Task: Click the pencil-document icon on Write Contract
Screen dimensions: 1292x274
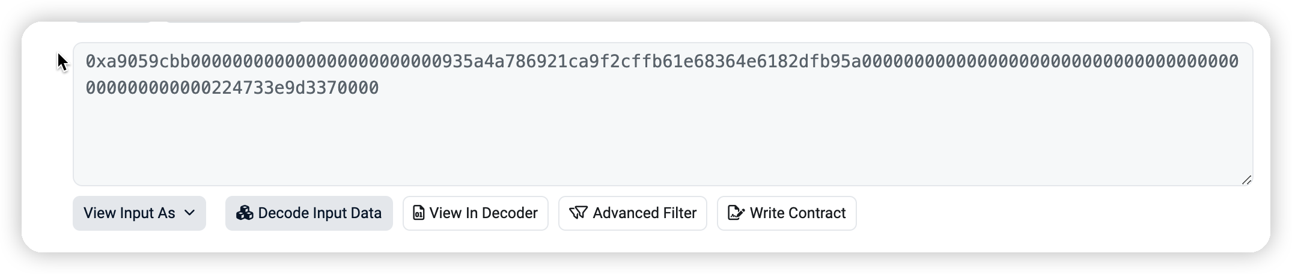Action: click(x=736, y=213)
